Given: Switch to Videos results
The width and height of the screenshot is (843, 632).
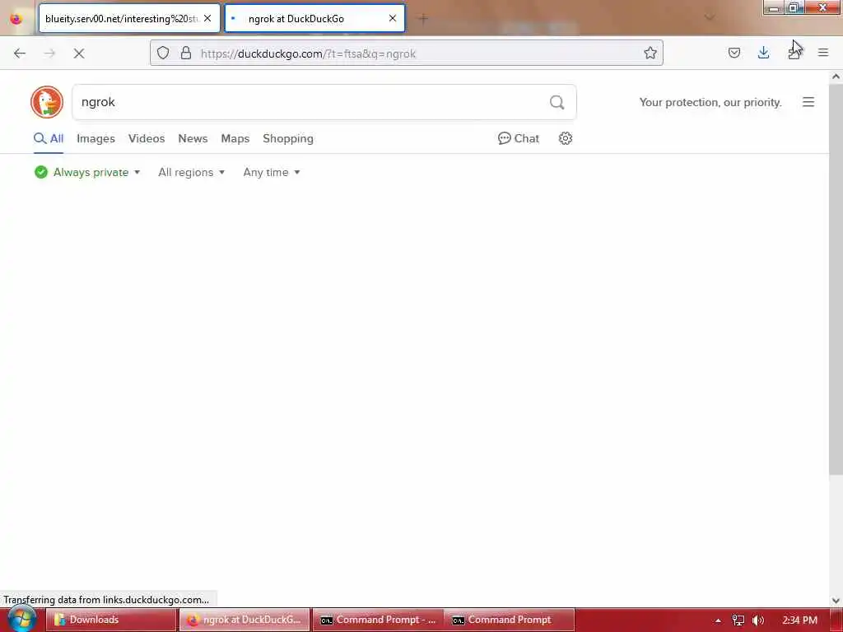Looking at the screenshot, I should pos(147,138).
